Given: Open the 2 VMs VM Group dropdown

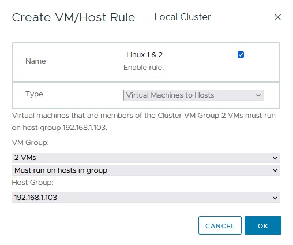Looking at the screenshot, I should [146, 158].
